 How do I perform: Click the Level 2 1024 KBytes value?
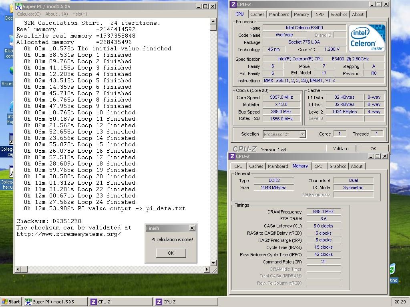tap(344, 112)
